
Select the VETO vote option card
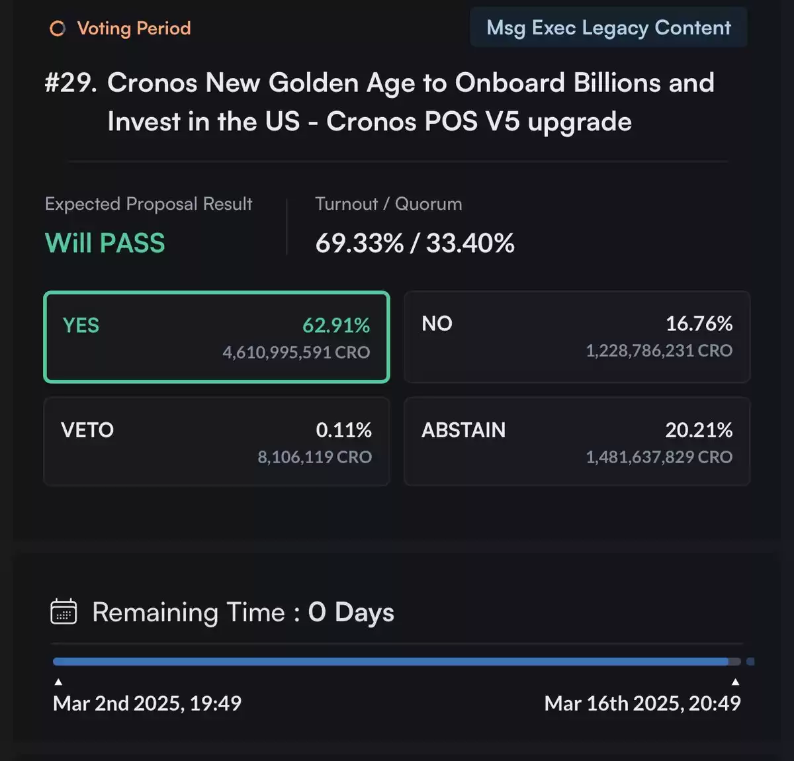216,441
